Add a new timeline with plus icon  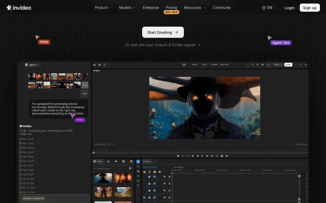pyautogui.click(x=155, y=161)
